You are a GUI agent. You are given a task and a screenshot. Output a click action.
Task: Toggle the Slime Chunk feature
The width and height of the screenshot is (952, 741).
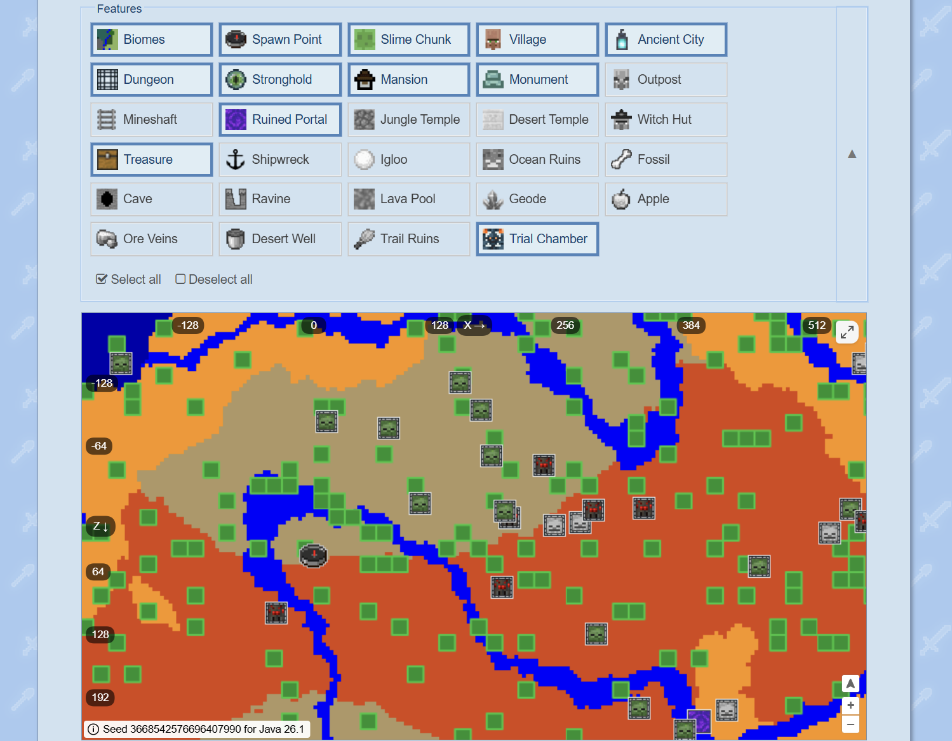(x=408, y=39)
